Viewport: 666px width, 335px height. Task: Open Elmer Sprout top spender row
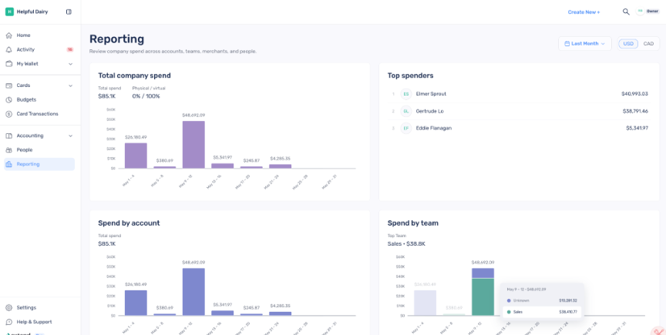click(x=519, y=94)
